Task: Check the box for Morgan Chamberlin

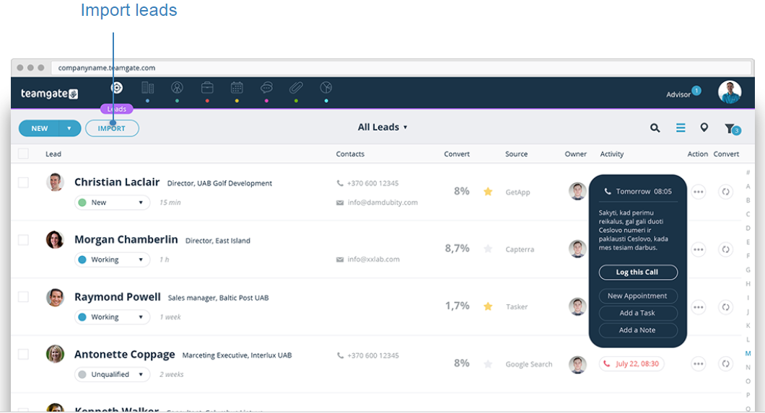Action: [23, 240]
